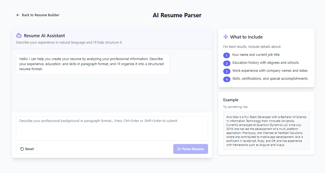This screenshot has width=325, height=173.
Task: Click the assistant greeting message bubble
Action: [x=93, y=64]
